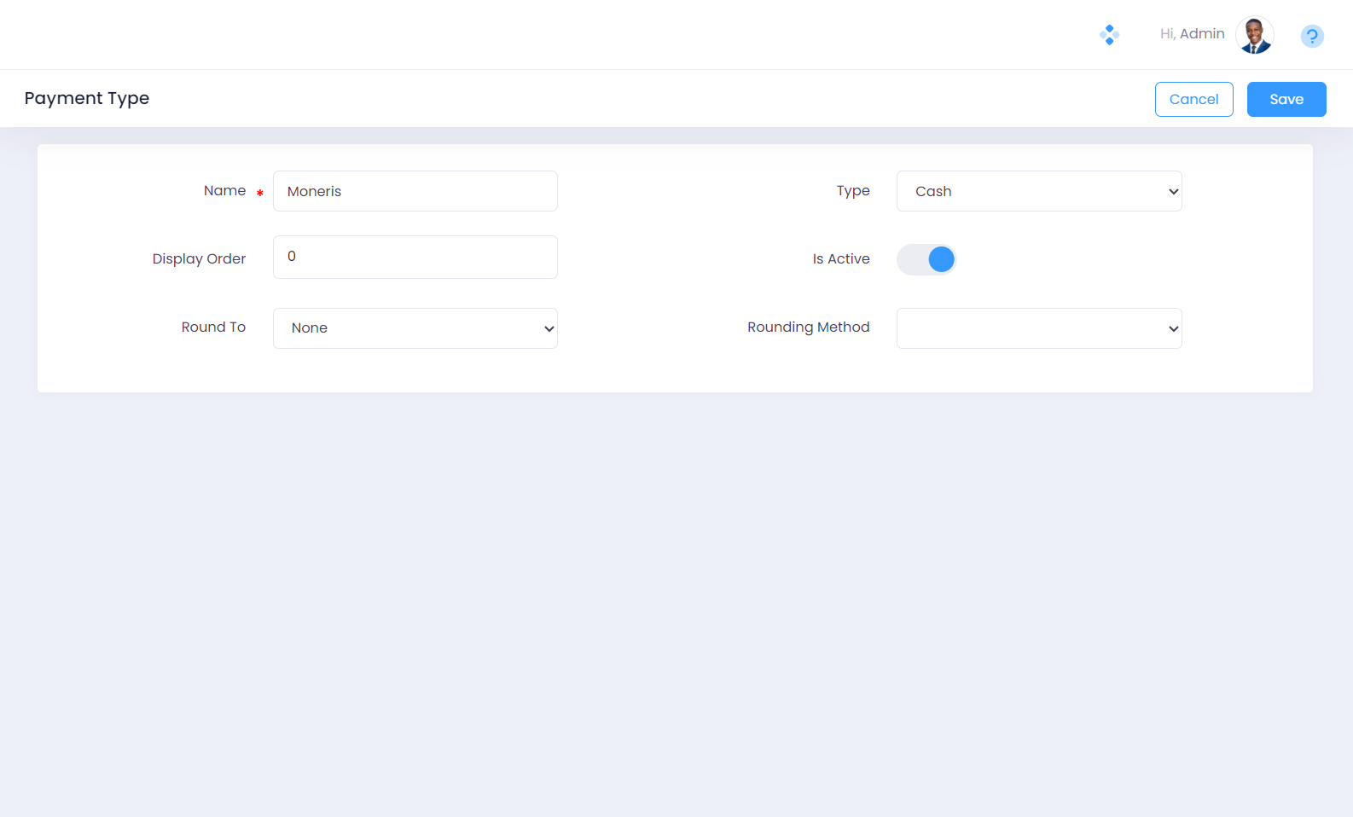This screenshot has width=1353, height=817.
Task: Open the Type dropdown showing Cash
Action: pyautogui.click(x=1038, y=191)
